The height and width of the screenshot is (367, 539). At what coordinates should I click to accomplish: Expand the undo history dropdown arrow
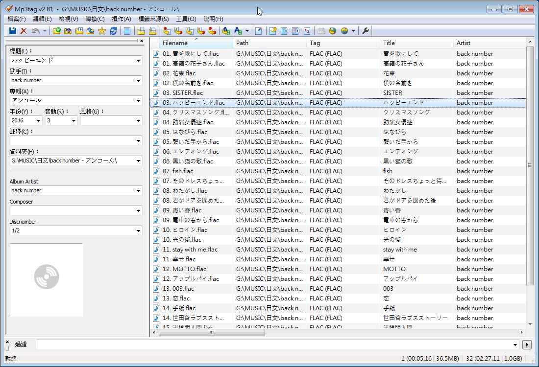point(45,31)
